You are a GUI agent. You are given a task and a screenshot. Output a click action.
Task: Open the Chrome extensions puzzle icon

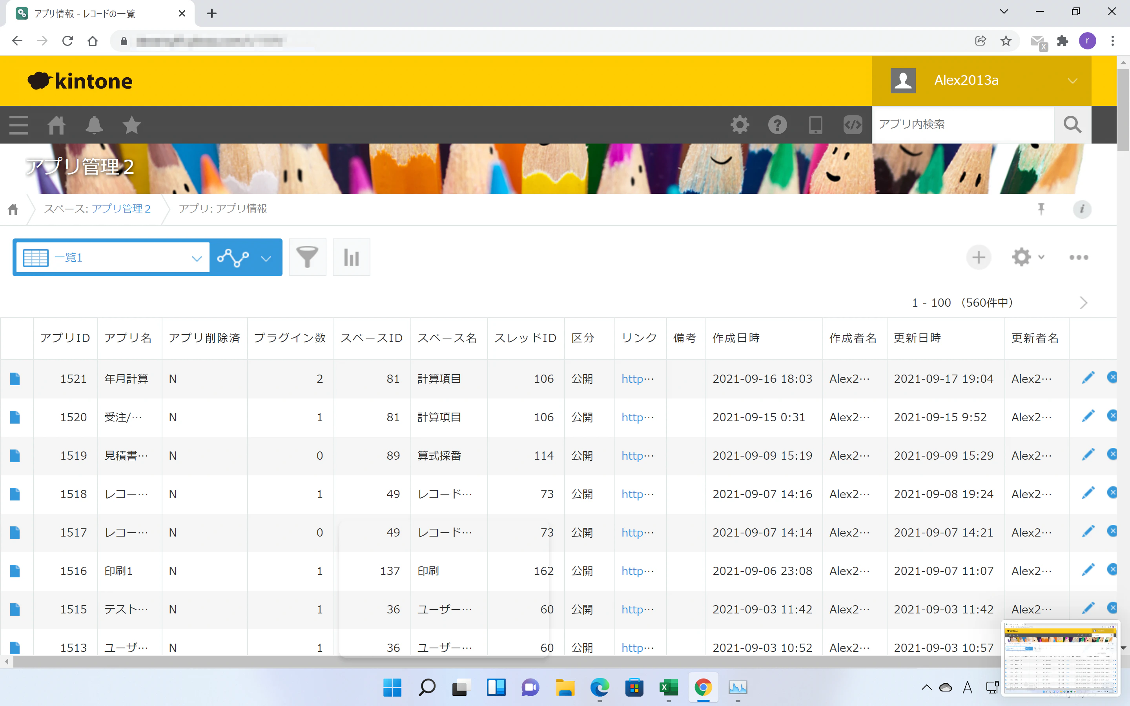[1062, 41]
